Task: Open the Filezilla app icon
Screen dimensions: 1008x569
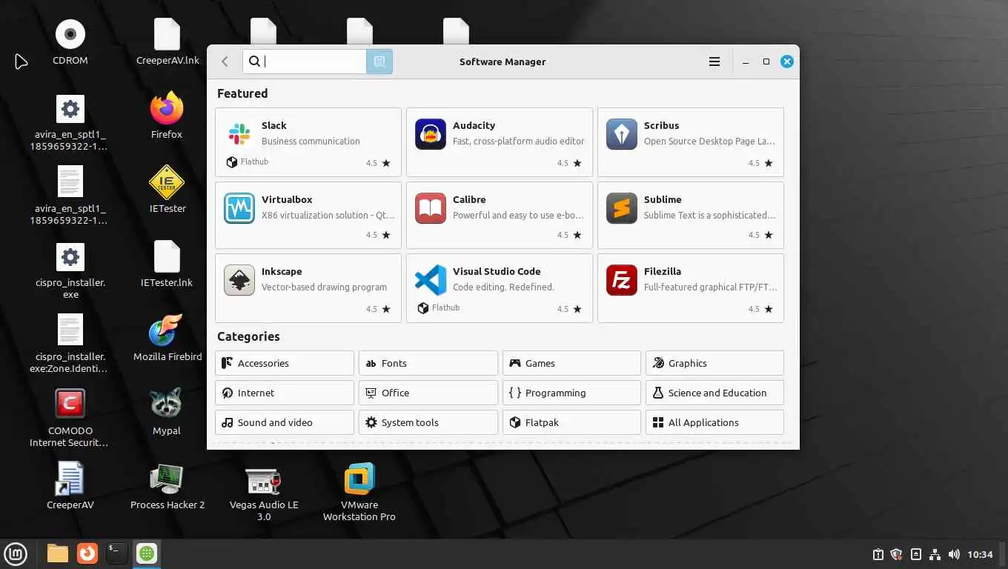Action: (x=621, y=280)
